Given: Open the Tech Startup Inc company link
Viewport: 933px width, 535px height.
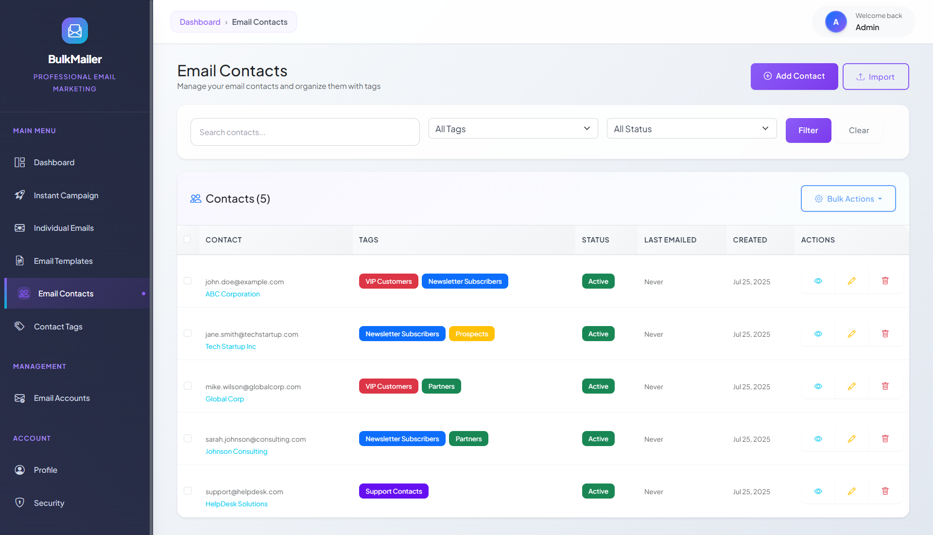Looking at the screenshot, I should point(230,346).
